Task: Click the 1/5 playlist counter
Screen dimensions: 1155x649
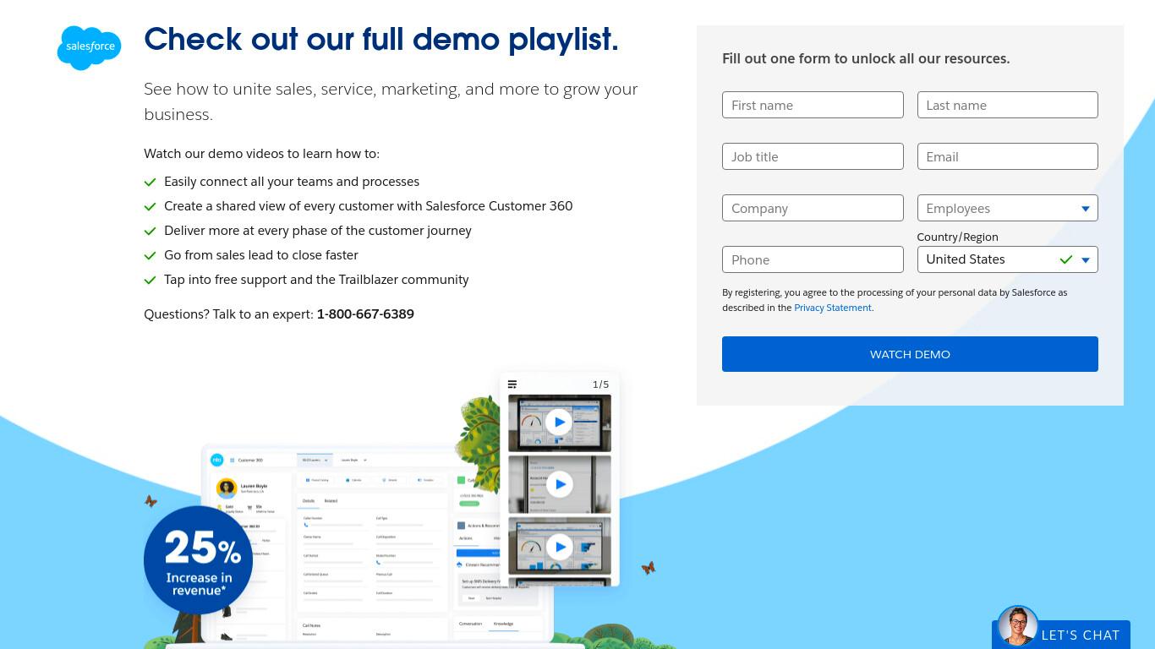Action: [600, 384]
